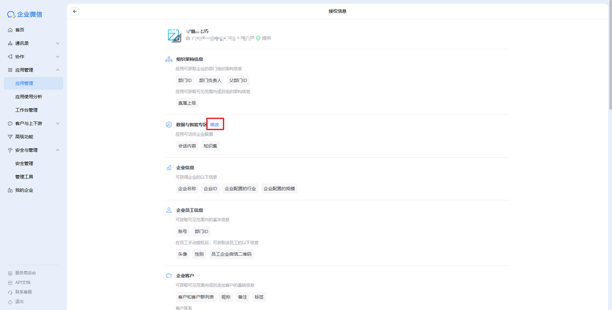612x310 pixels.
Task: Click the 服务商后台 icon
Action: point(11,273)
